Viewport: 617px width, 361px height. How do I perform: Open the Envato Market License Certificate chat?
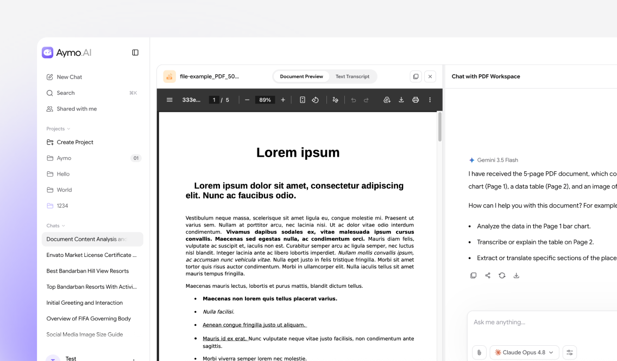(x=92, y=255)
